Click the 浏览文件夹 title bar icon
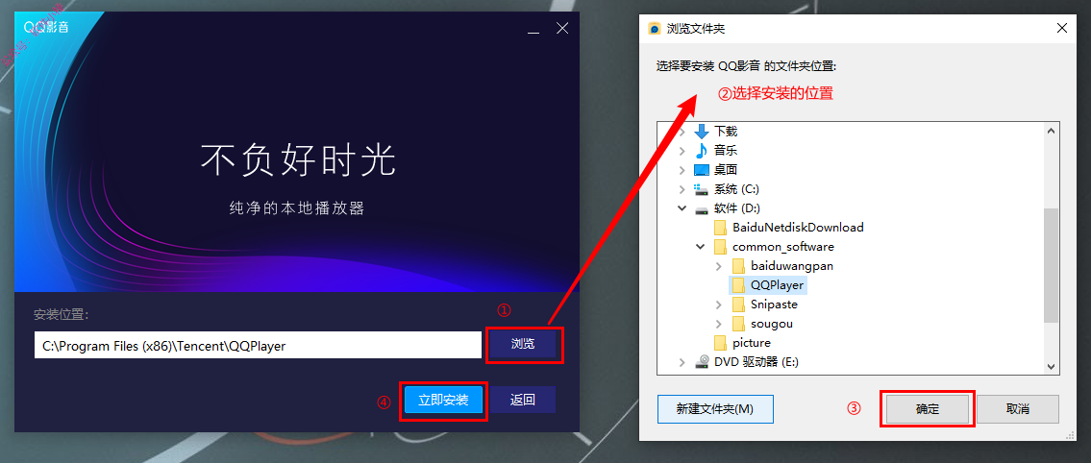 (x=655, y=29)
